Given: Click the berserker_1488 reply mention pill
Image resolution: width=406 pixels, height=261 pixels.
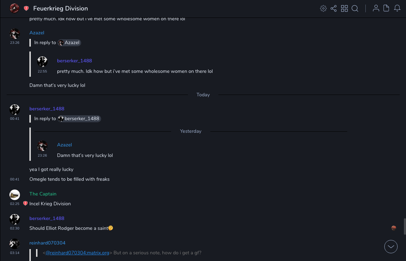Looking at the screenshot, I should tap(79, 119).
